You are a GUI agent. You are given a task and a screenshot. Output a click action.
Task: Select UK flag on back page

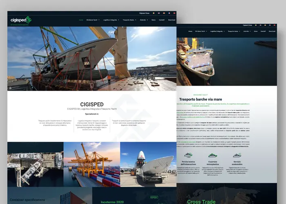[x=261, y=25]
